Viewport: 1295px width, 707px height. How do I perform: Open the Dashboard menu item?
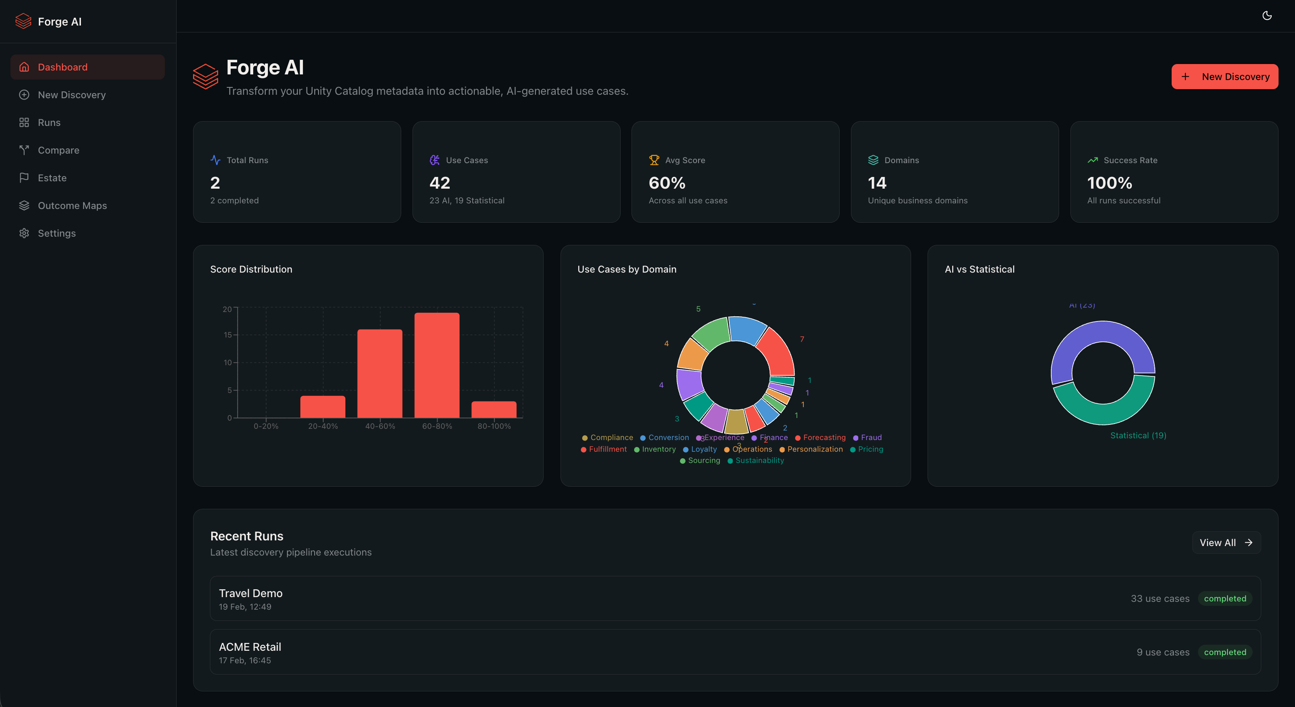coord(87,67)
